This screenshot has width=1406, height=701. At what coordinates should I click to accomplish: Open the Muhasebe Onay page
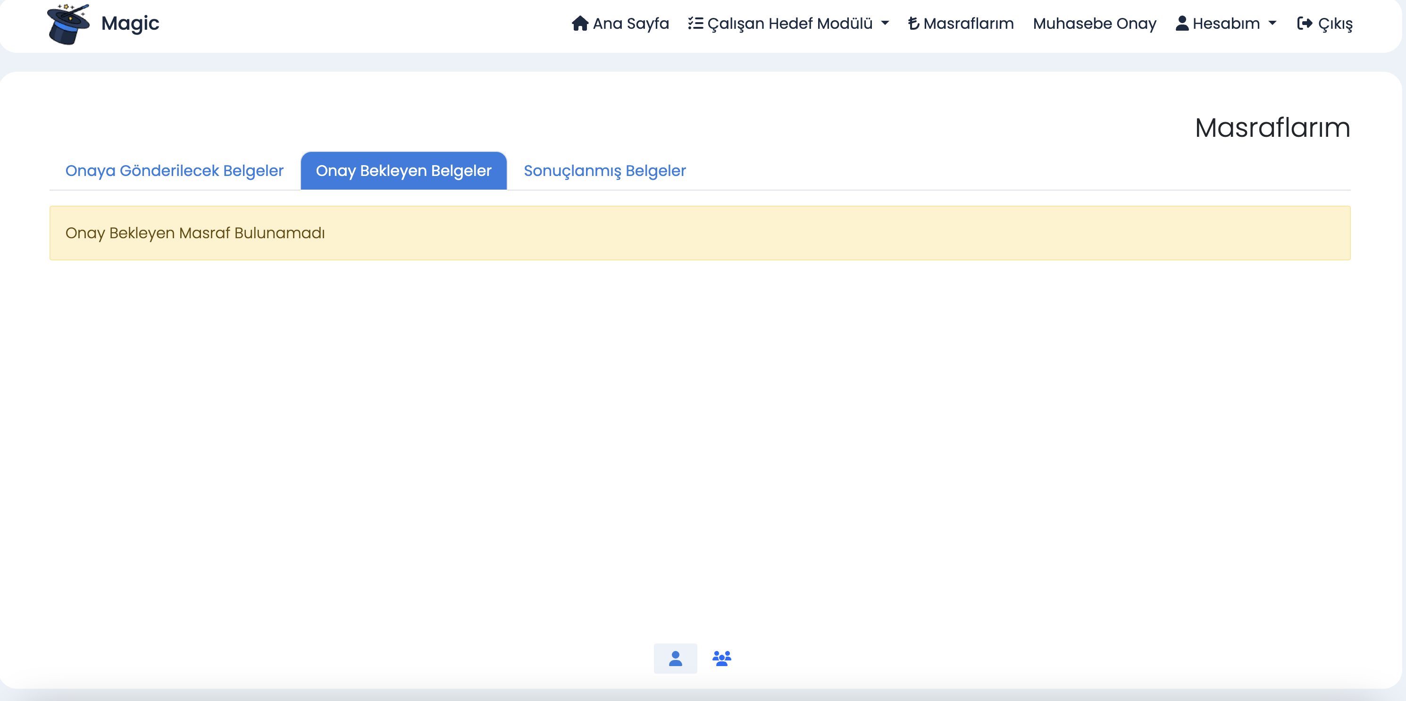tap(1094, 24)
